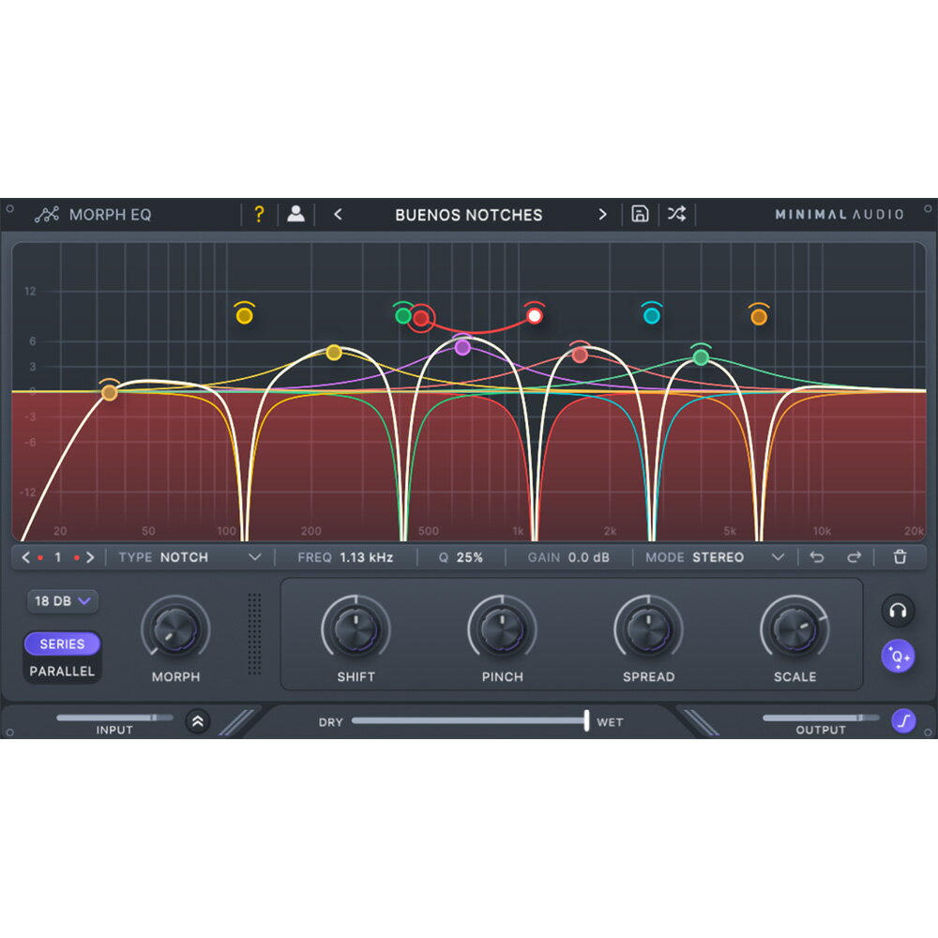Switch filter routing to Parallel
The width and height of the screenshot is (938, 938).
[x=62, y=672]
